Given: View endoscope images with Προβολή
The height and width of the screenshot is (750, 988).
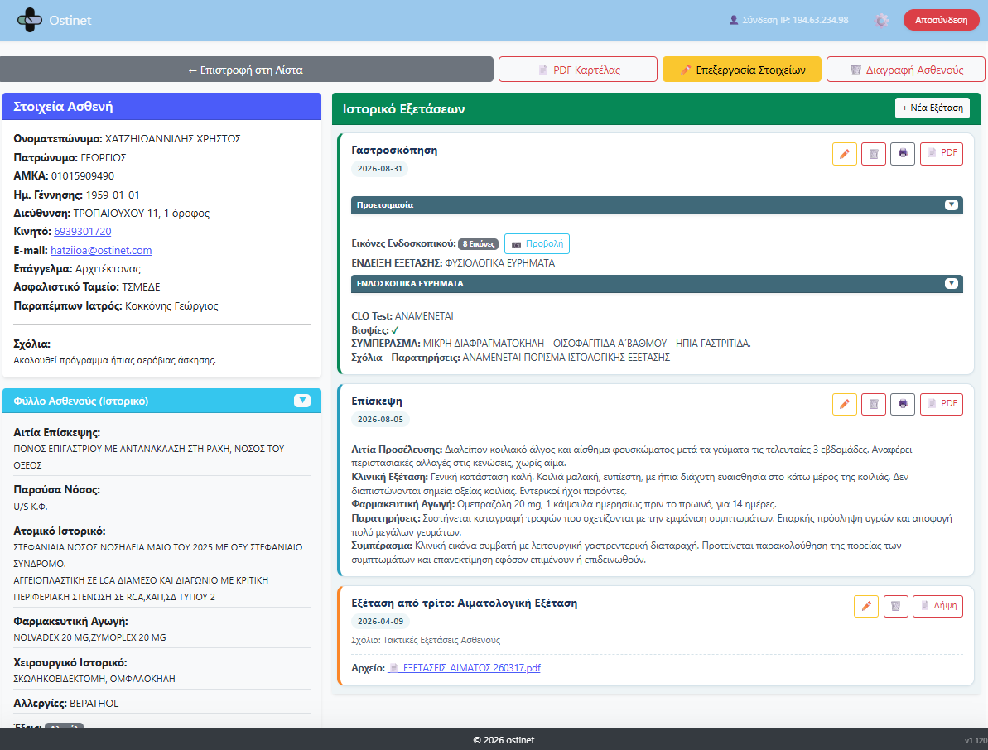Looking at the screenshot, I should [x=537, y=243].
